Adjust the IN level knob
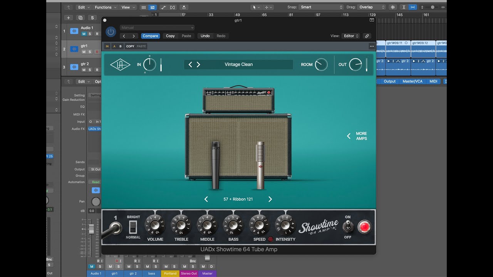The height and width of the screenshot is (277, 493). (149, 65)
